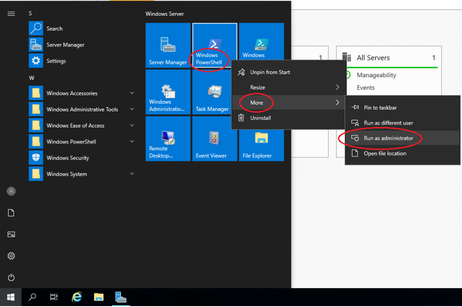
Task: Open the More submenu
Action: coord(289,103)
